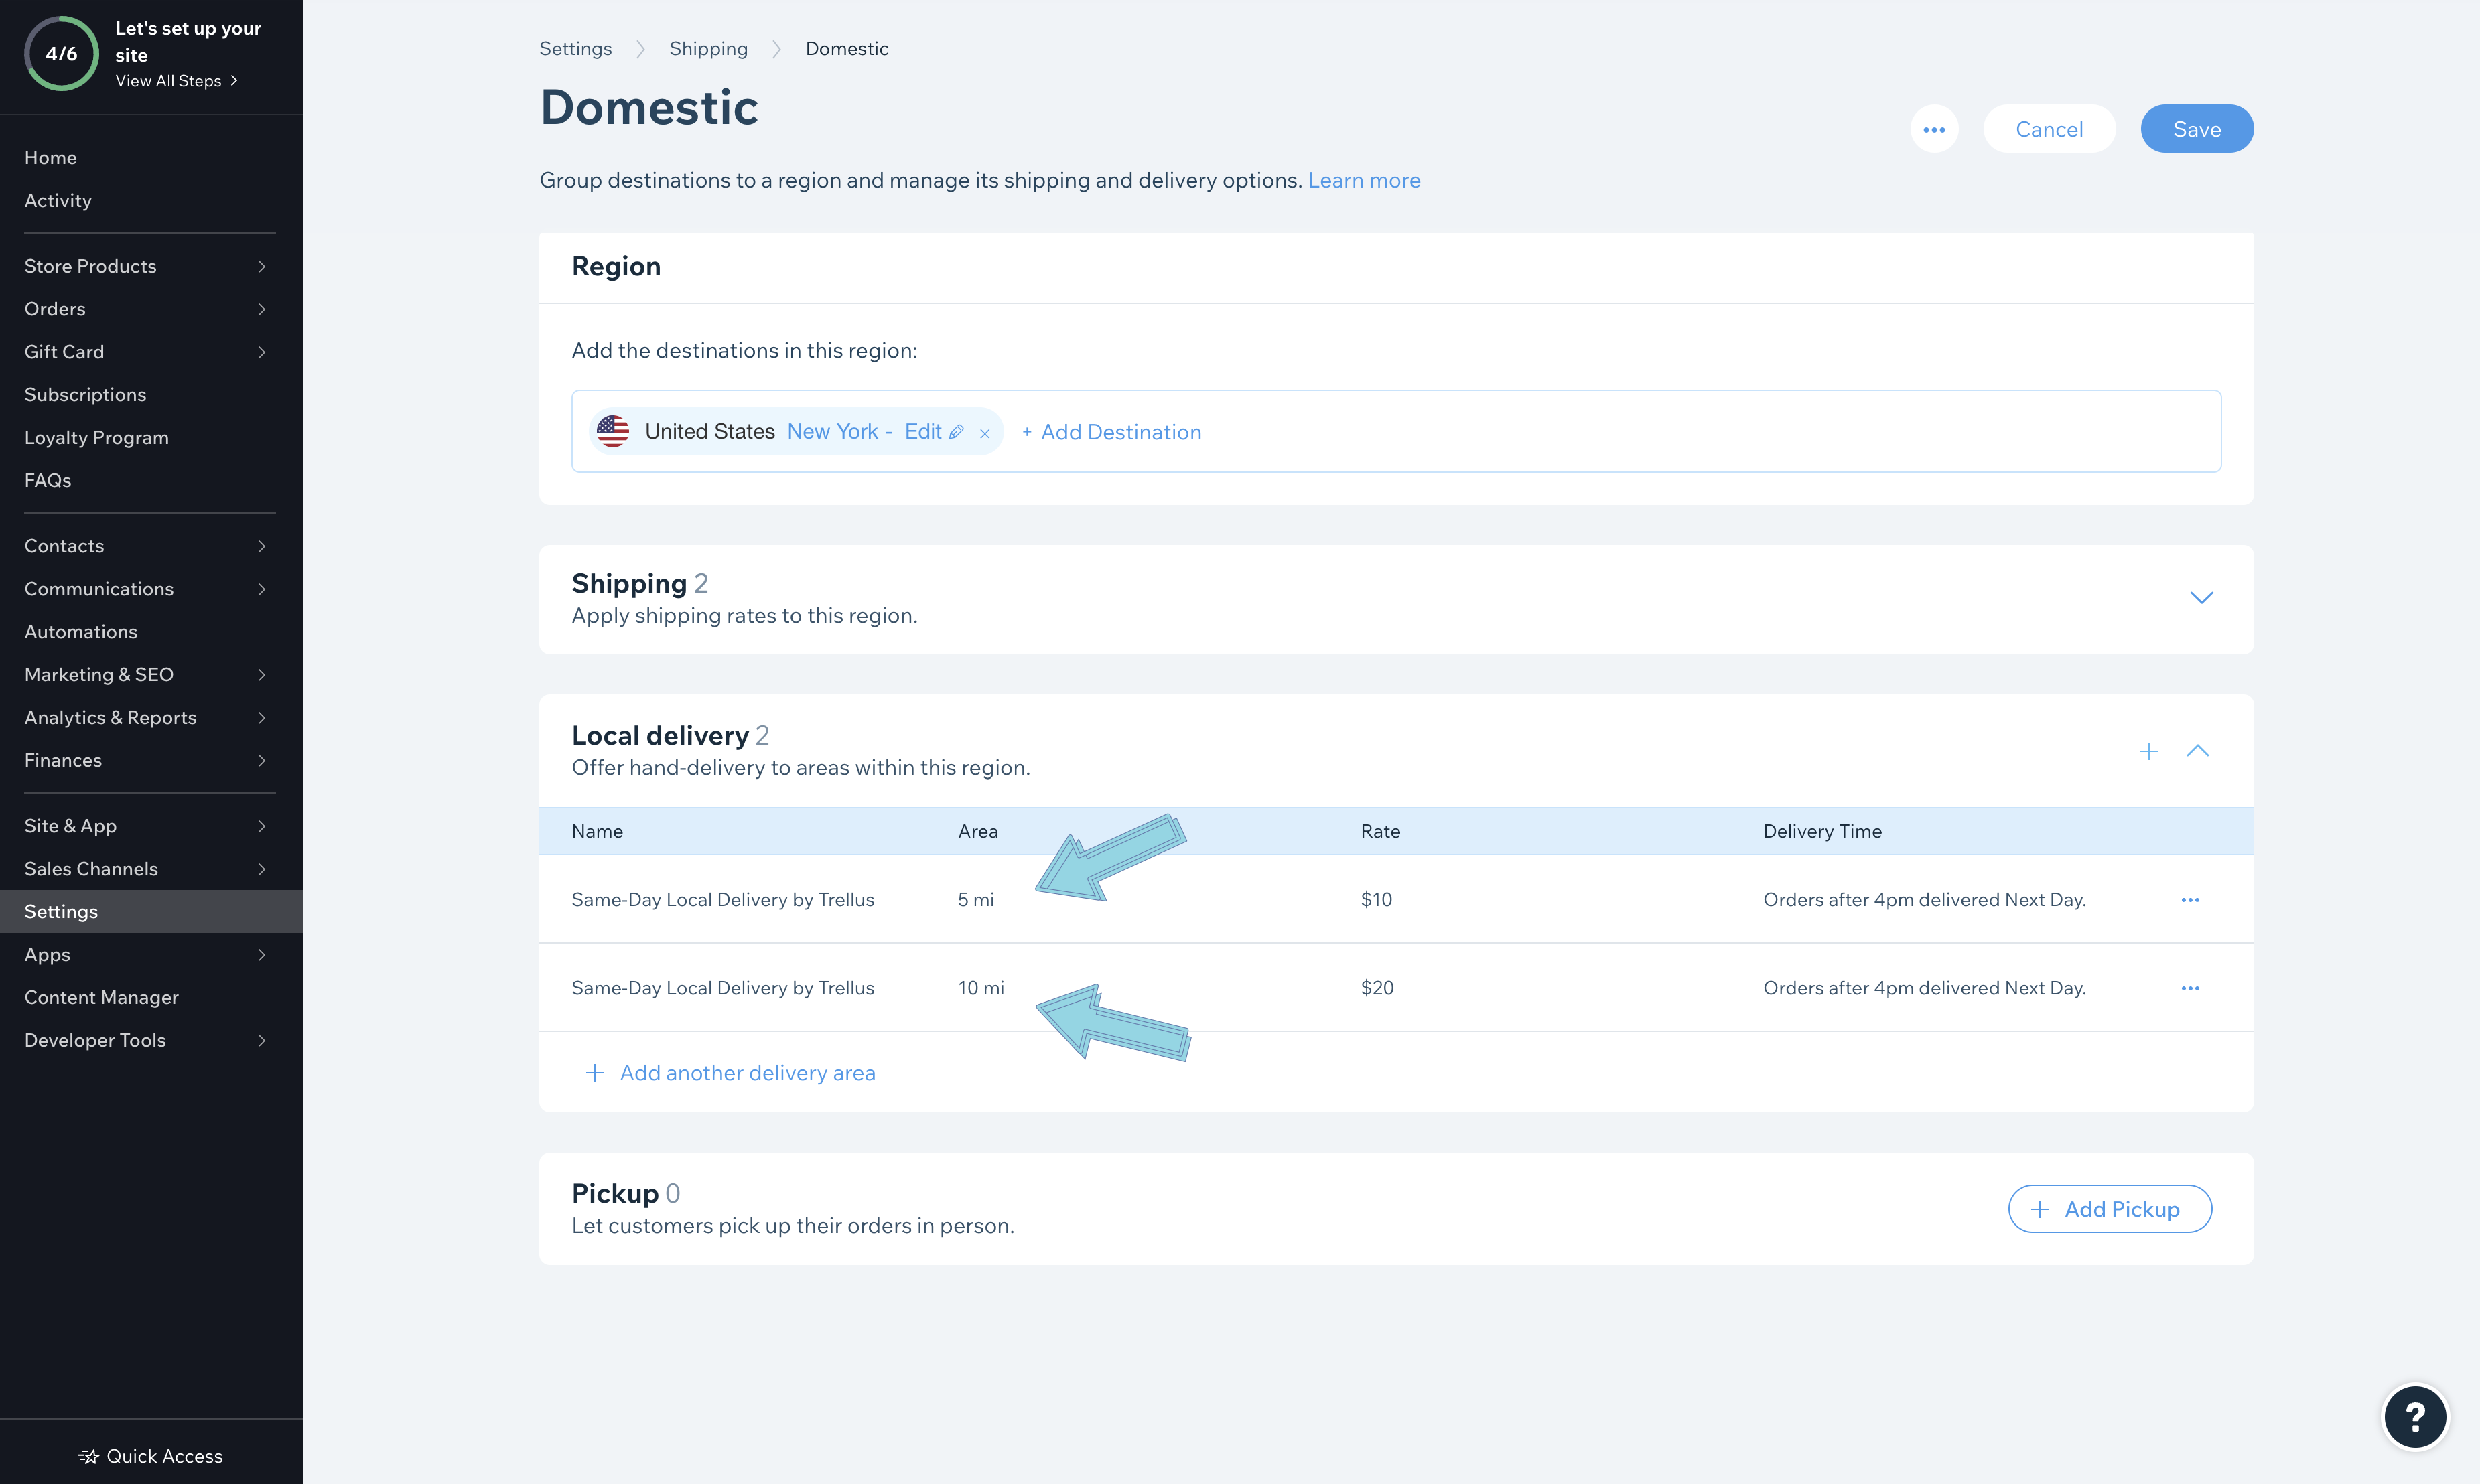This screenshot has height=1484, width=2480.
Task: Click the plus icon beside Add another delivery area
Action: (594, 1073)
